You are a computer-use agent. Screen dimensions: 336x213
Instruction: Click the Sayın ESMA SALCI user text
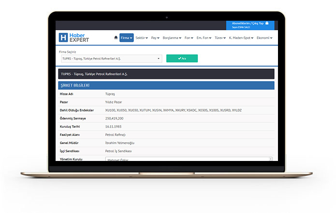[241, 27]
